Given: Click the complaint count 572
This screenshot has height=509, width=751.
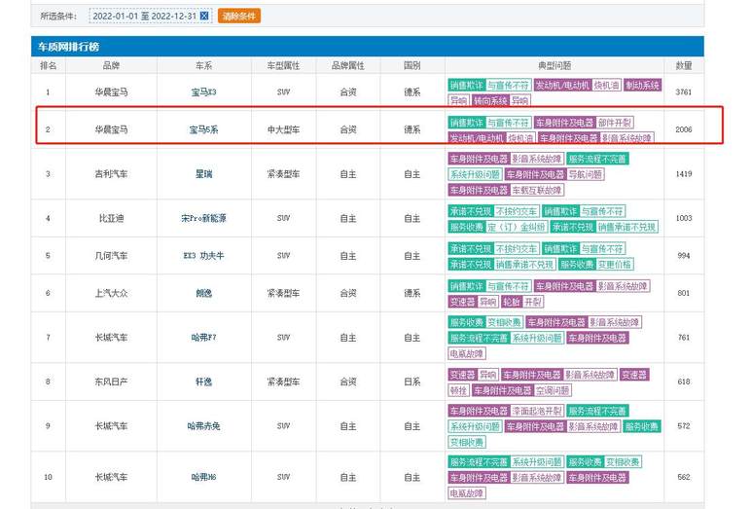Looking at the screenshot, I should (684, 426).
